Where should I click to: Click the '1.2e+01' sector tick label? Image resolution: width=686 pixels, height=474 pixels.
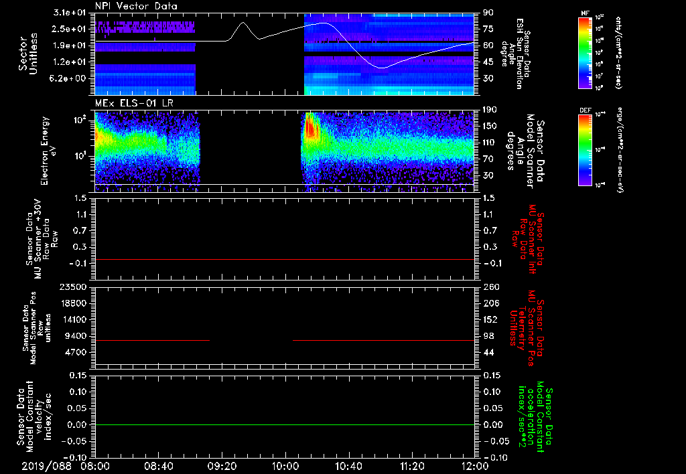(x=70, y=62)
